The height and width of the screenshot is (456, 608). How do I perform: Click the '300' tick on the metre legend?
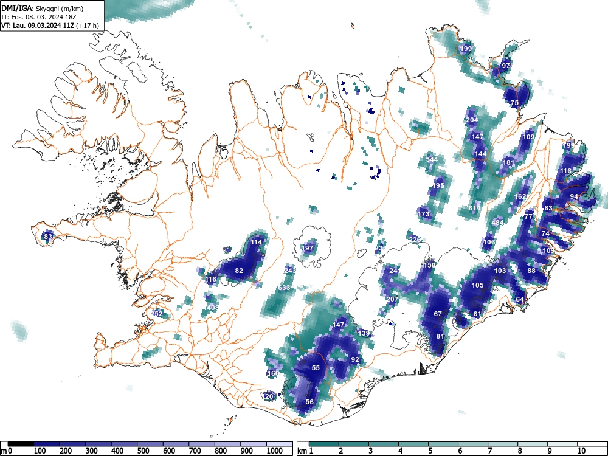click(92, 451)
